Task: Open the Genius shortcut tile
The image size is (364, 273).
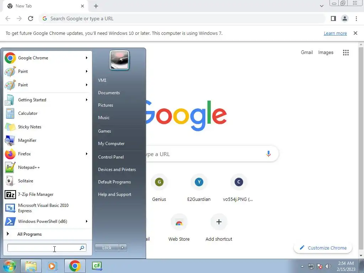Action: pyautogui.click(x=159, y=188)
